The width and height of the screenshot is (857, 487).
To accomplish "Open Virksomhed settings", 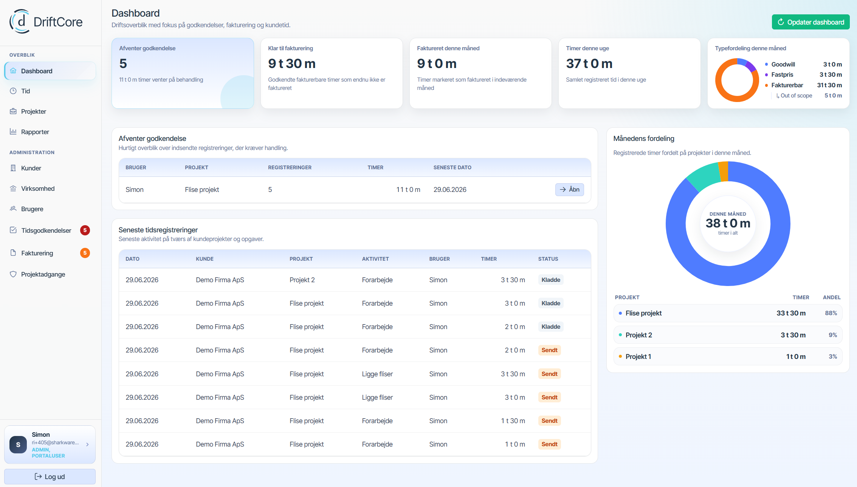I will point(50,188).
